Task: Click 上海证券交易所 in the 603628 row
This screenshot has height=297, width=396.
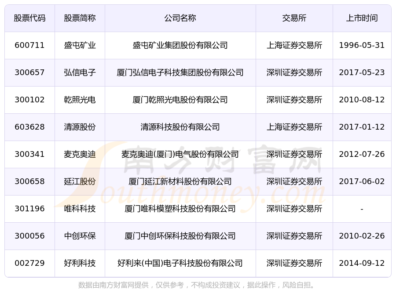Action: coord(294,127)
